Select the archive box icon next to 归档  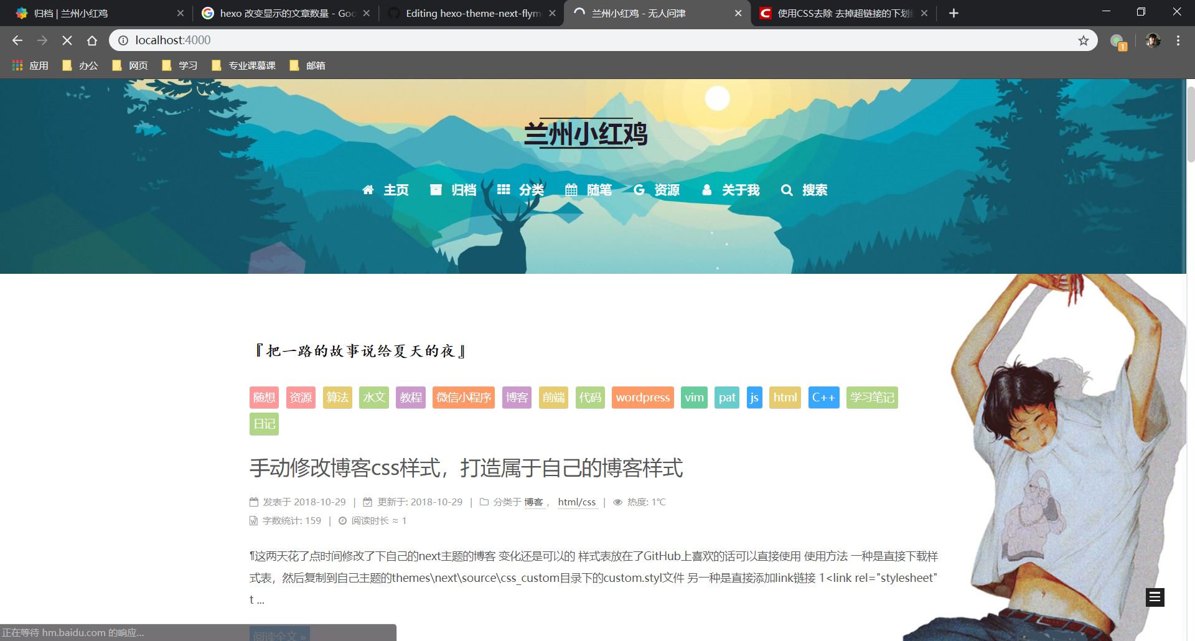436,190
